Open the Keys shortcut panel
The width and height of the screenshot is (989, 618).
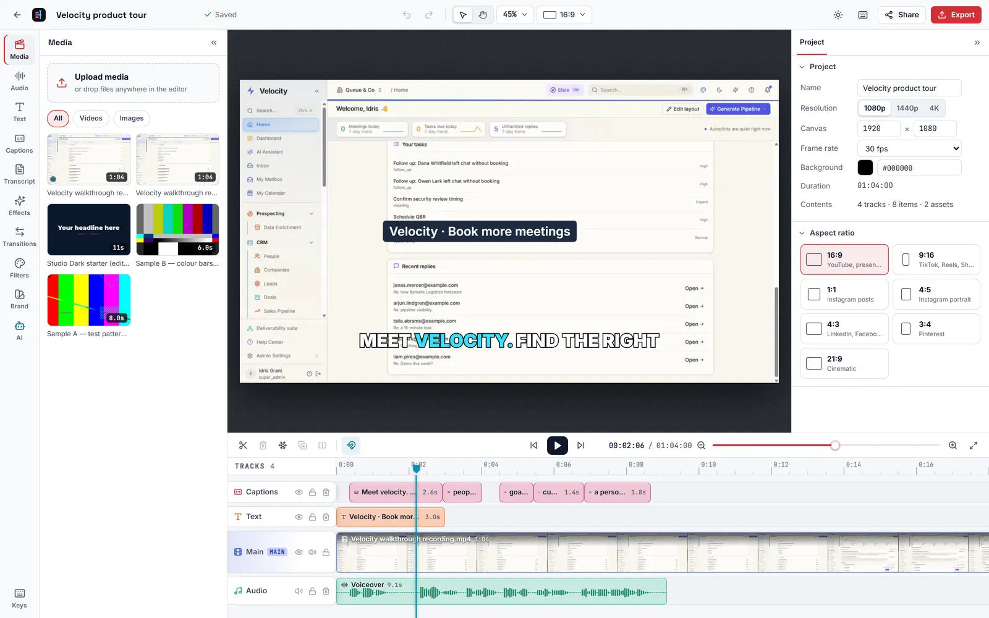(x=20, y=598)
